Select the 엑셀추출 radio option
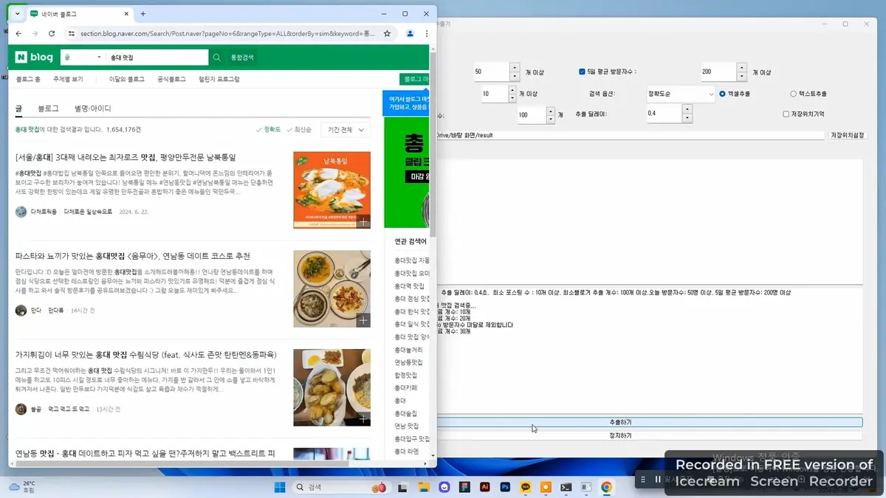This screenshot has height=498, width=886. (722, 94)
